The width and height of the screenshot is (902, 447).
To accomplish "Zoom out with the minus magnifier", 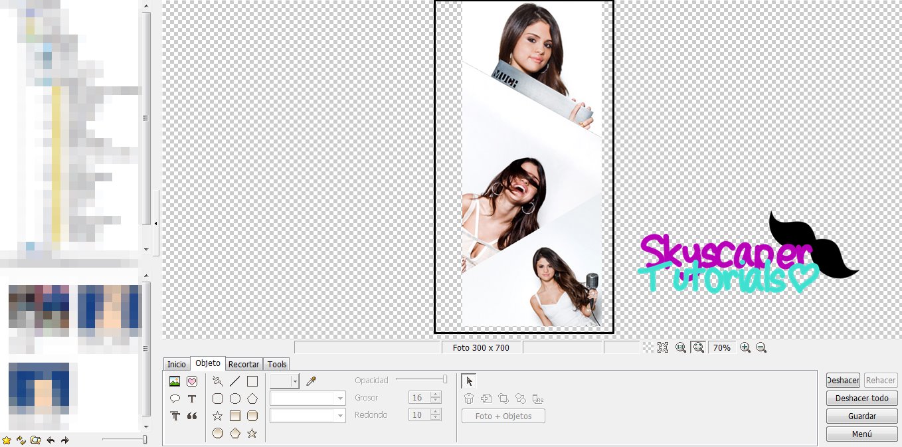I will tap(761, 347).
